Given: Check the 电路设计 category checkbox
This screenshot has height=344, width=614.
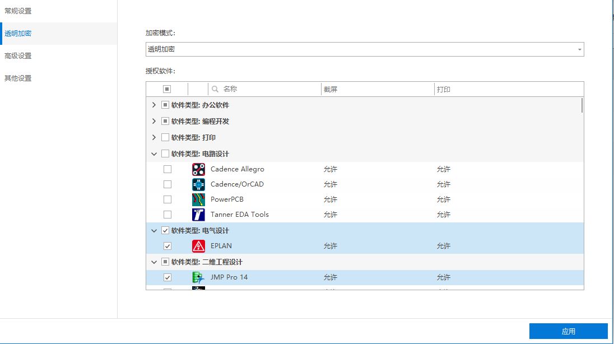Looking at the screenshot, I should [165, 154].
